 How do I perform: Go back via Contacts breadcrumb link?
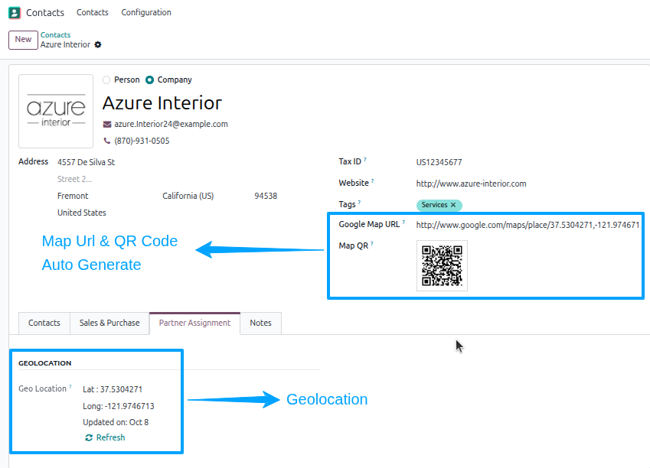tap(56, 34)
